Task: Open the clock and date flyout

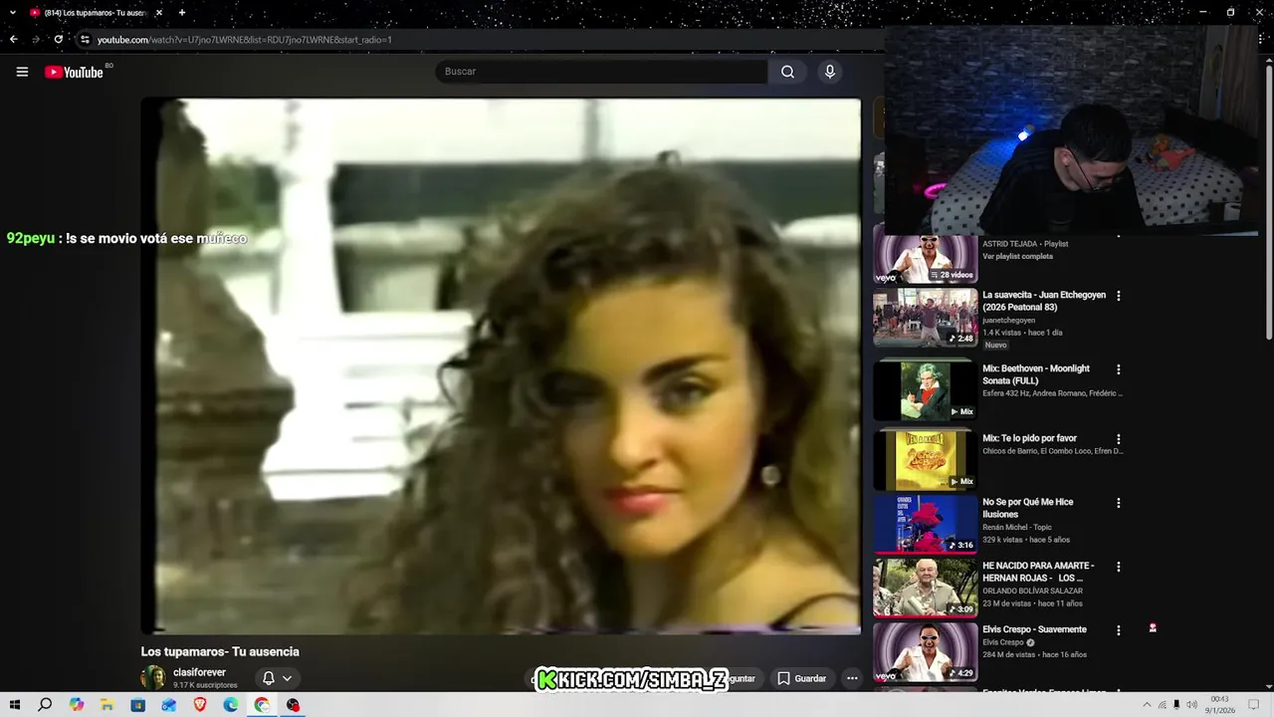Action: 1220,704
